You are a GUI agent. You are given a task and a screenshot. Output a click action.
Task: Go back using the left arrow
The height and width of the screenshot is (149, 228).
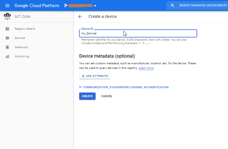(x=80, y=17)
